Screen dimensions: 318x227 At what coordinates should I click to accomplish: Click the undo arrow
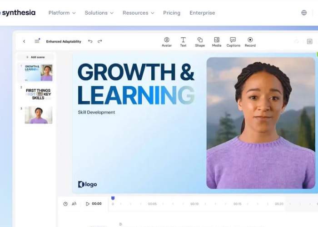click(90, 41)
